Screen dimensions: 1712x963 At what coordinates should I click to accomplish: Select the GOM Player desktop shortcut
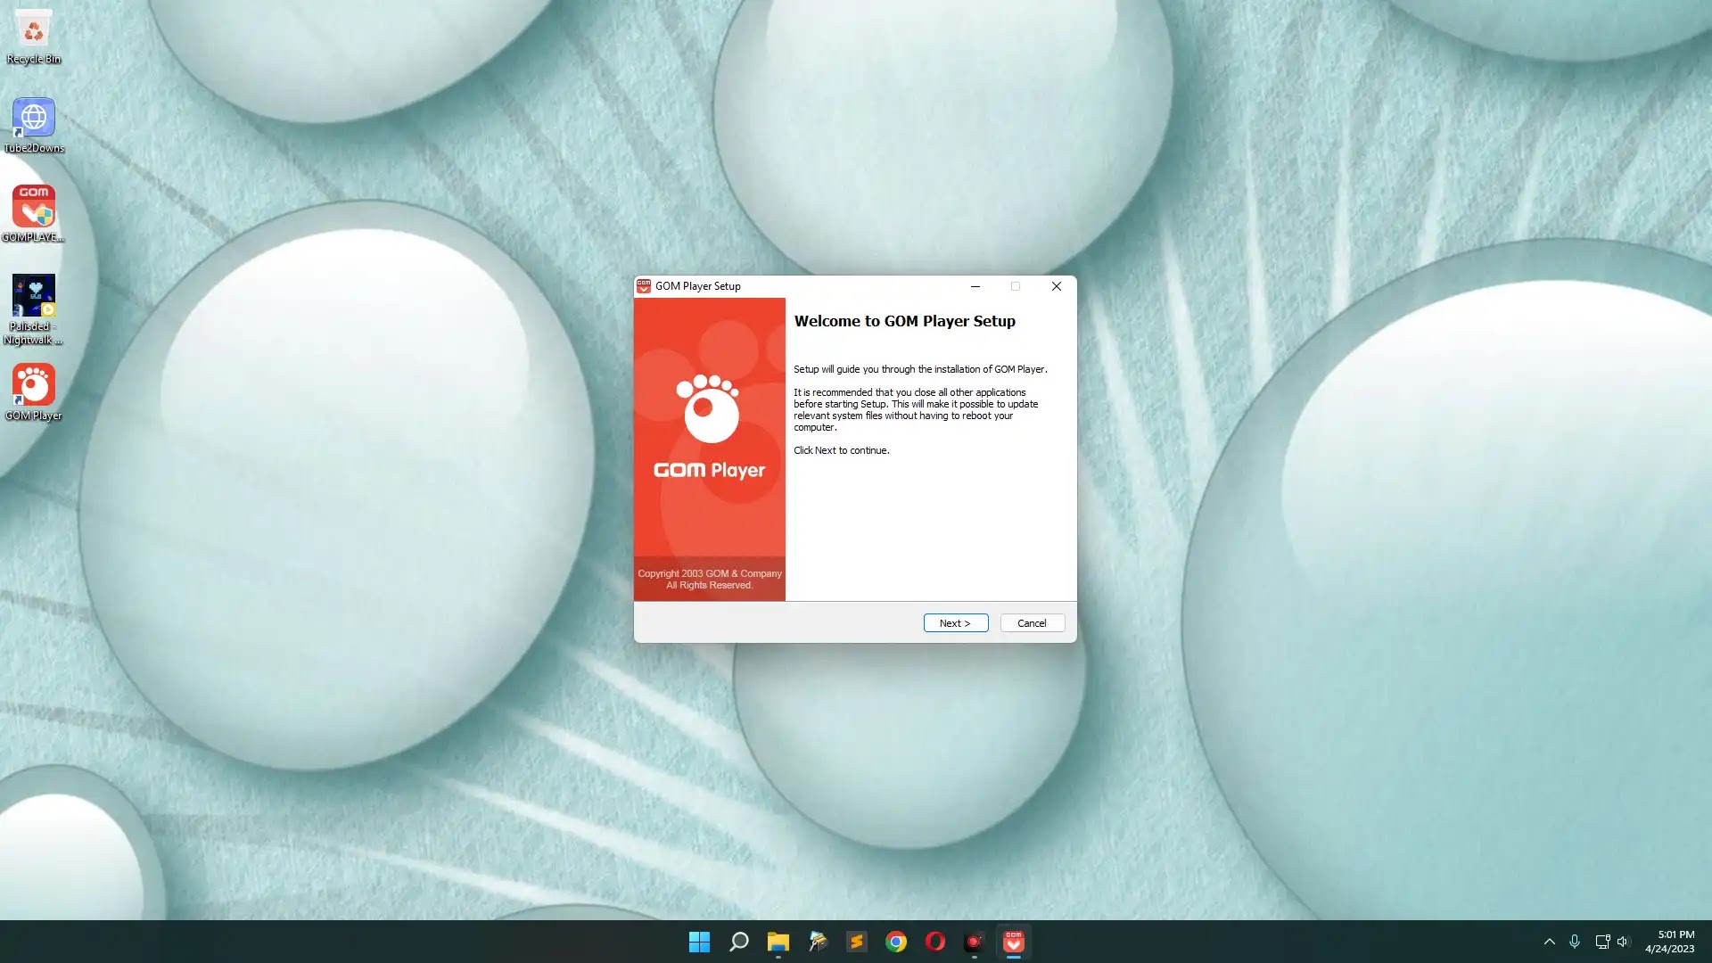33,392
